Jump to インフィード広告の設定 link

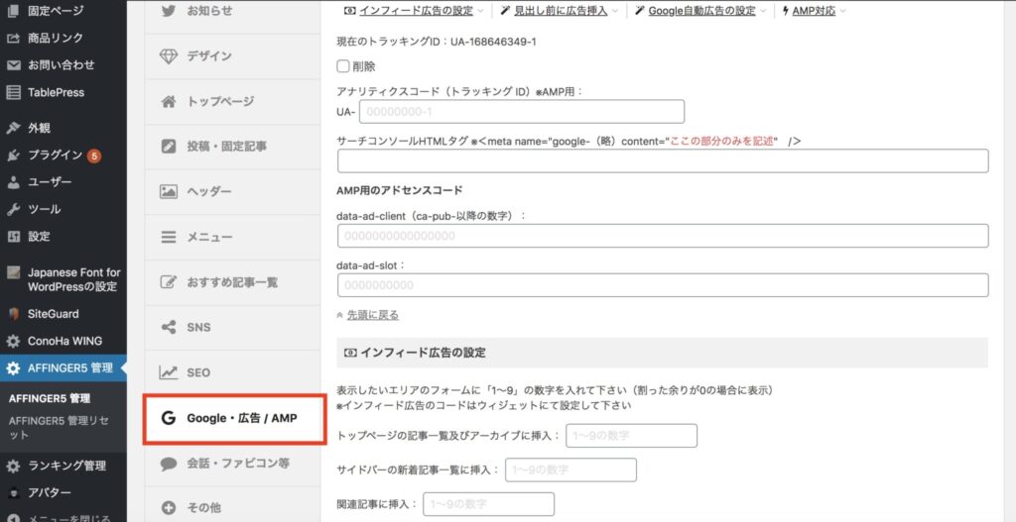tap(416, 11)
